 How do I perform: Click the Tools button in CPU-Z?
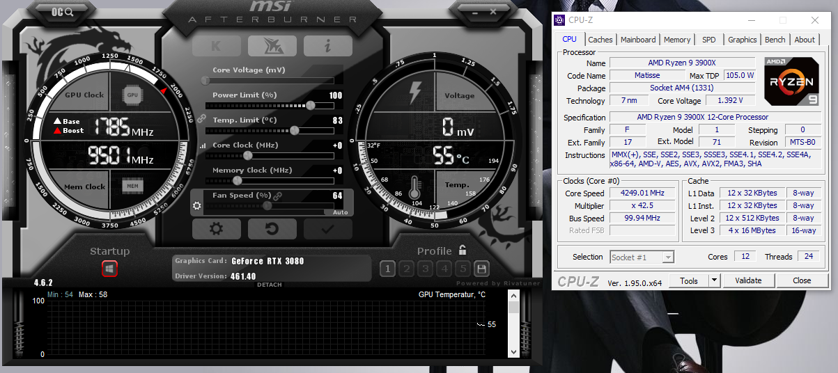click(688, 280)
